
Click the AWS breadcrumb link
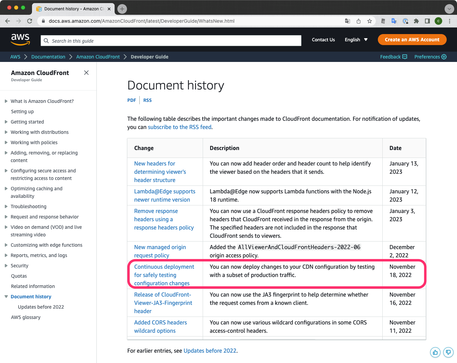[15, 57]
